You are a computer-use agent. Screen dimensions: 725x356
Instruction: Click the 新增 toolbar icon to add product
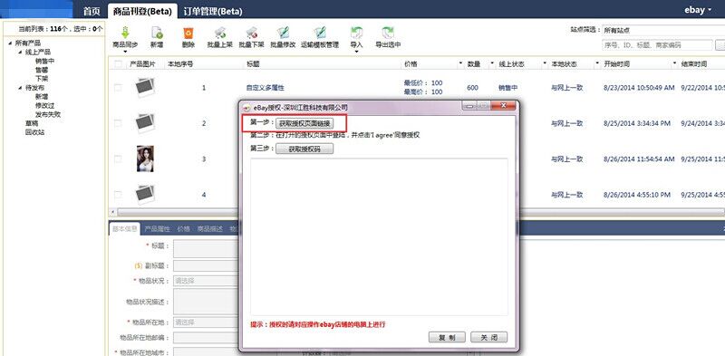click(x=157, y=34)
